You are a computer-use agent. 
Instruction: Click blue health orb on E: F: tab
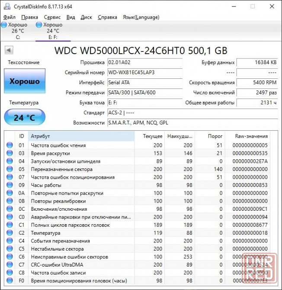(39, 25)
